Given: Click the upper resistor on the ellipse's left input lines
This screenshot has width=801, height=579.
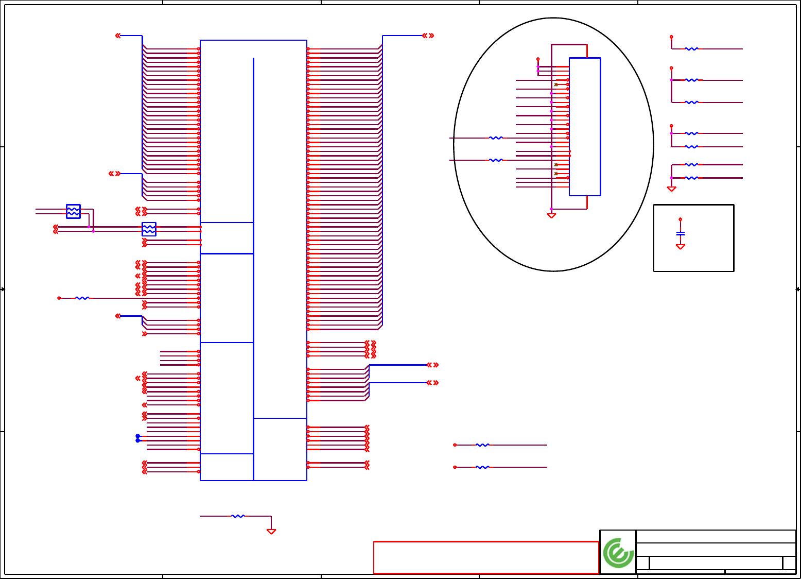Looking at the screenshot, I should click(x=496, y=138).
